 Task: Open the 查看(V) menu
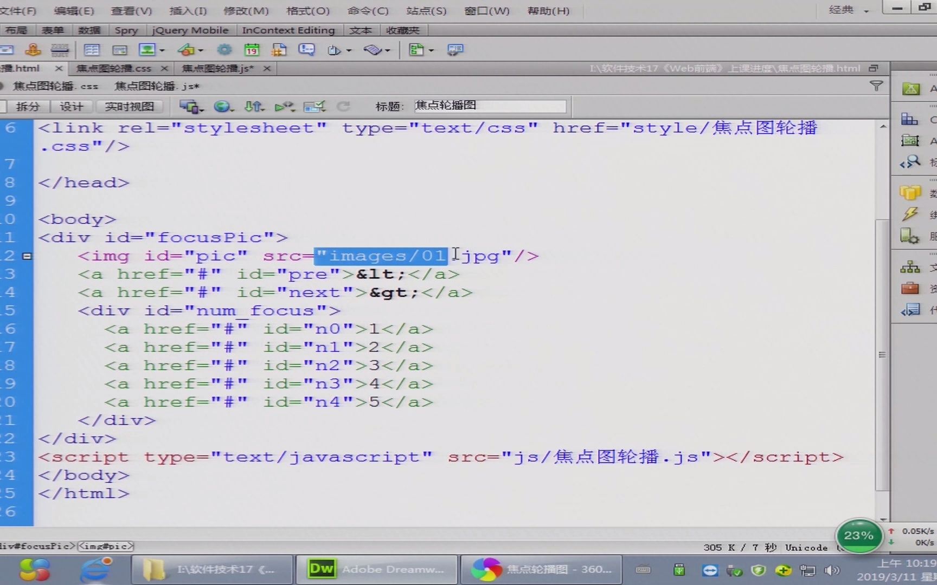[x=131, y=11]
